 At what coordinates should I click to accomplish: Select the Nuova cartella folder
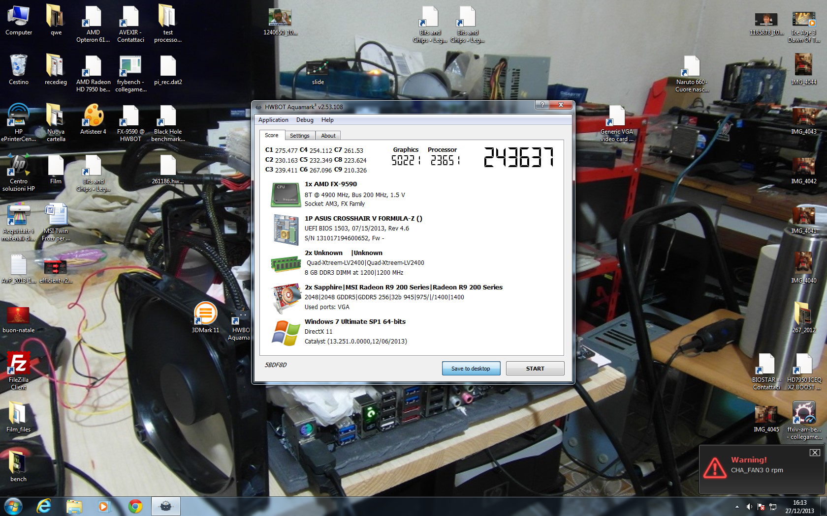click(56, 122)
